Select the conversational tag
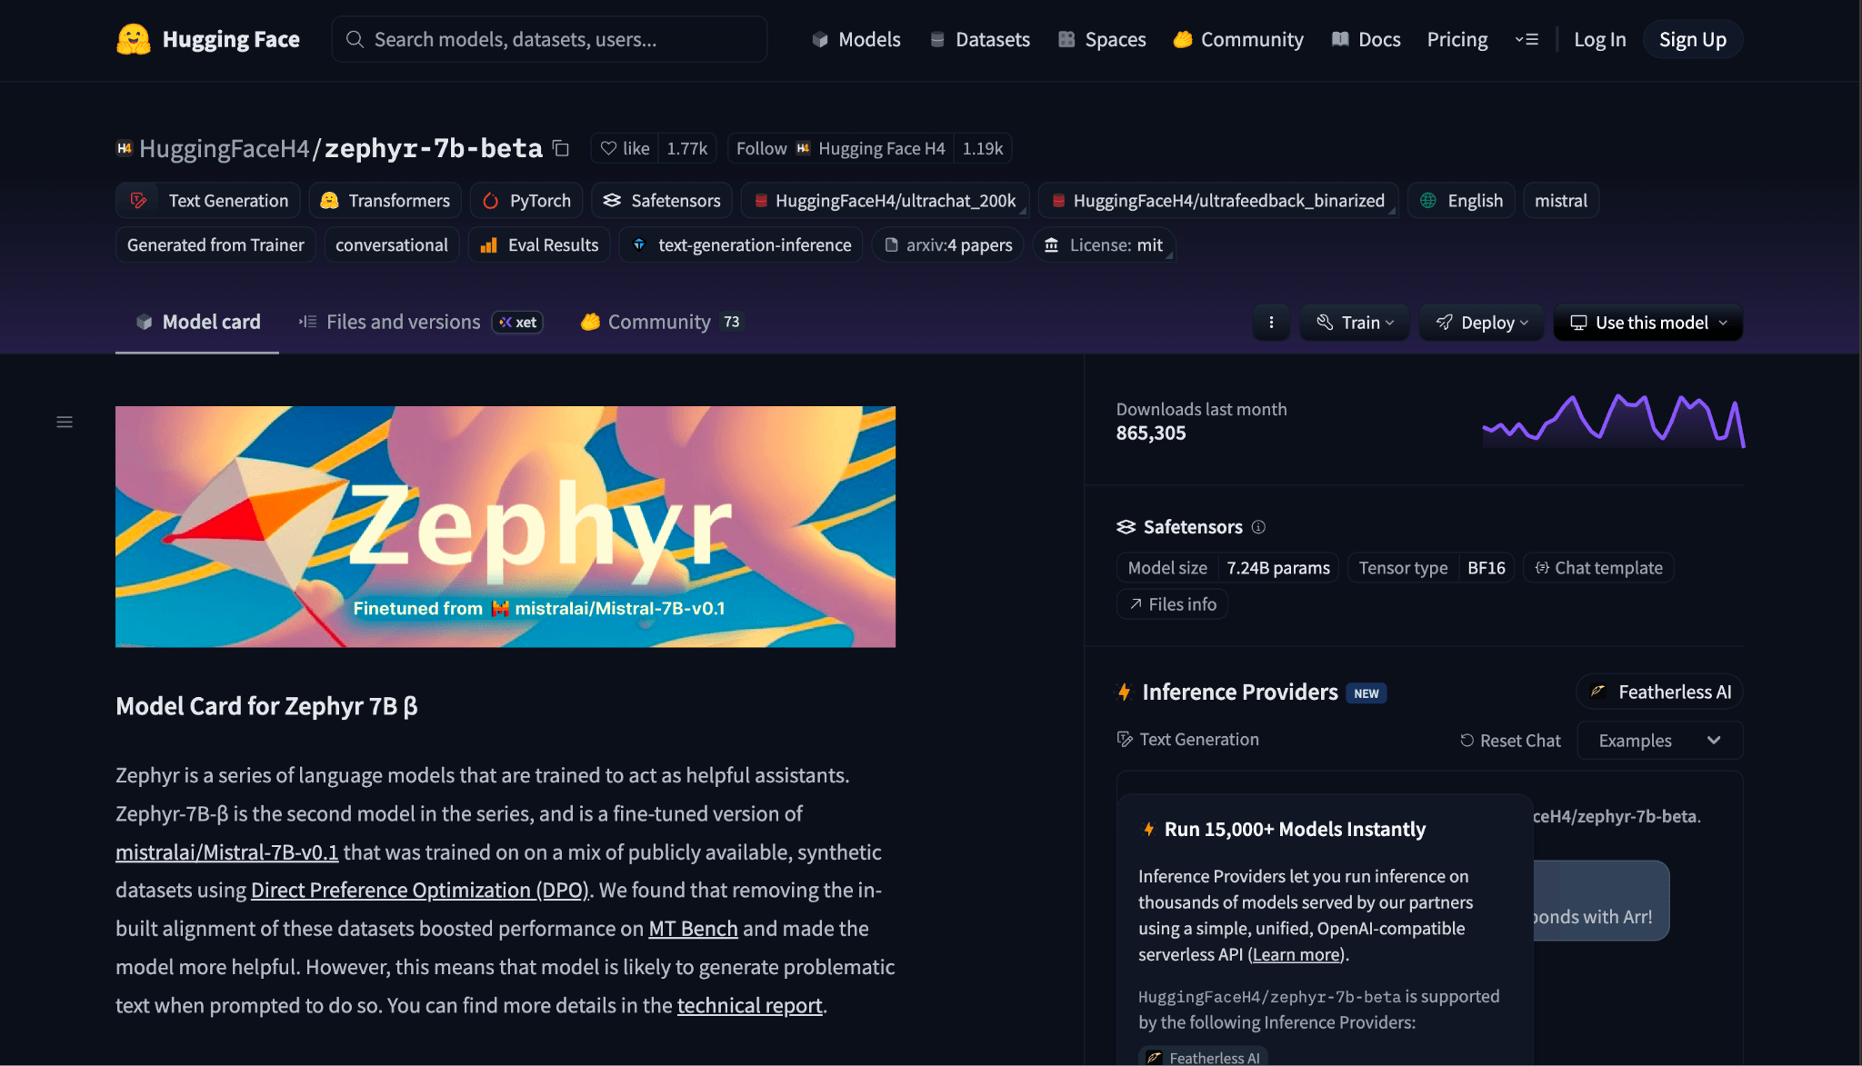The image size is (1862, 1066). 391,244
